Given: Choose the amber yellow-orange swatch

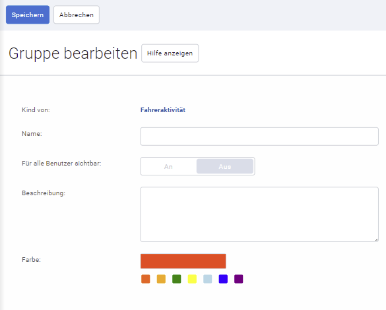Looking at the screenshot, I should [x=161, y=279].
